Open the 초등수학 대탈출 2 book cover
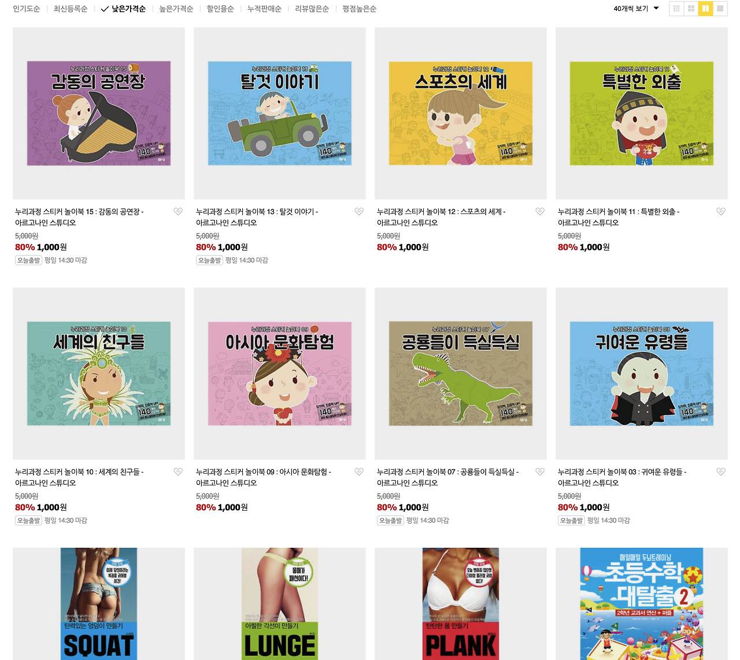Viewport: 740px width, 660px height. [x=642, y=604]
